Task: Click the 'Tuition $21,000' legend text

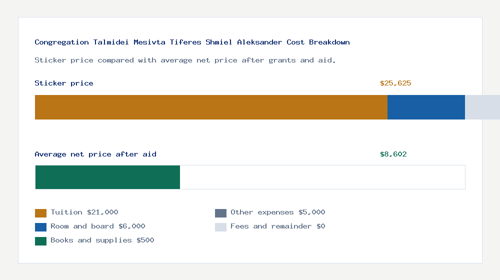Action: tap(84, 212)
